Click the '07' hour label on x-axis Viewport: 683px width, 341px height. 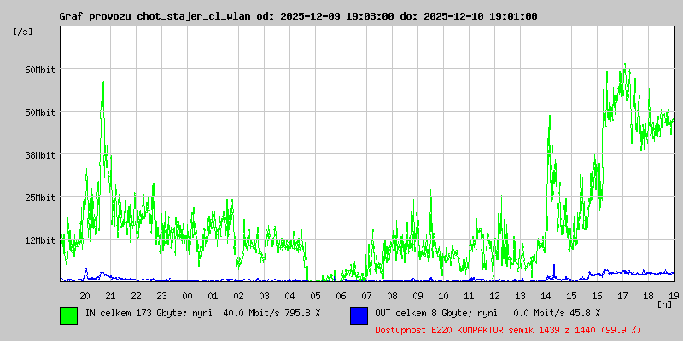367,296
